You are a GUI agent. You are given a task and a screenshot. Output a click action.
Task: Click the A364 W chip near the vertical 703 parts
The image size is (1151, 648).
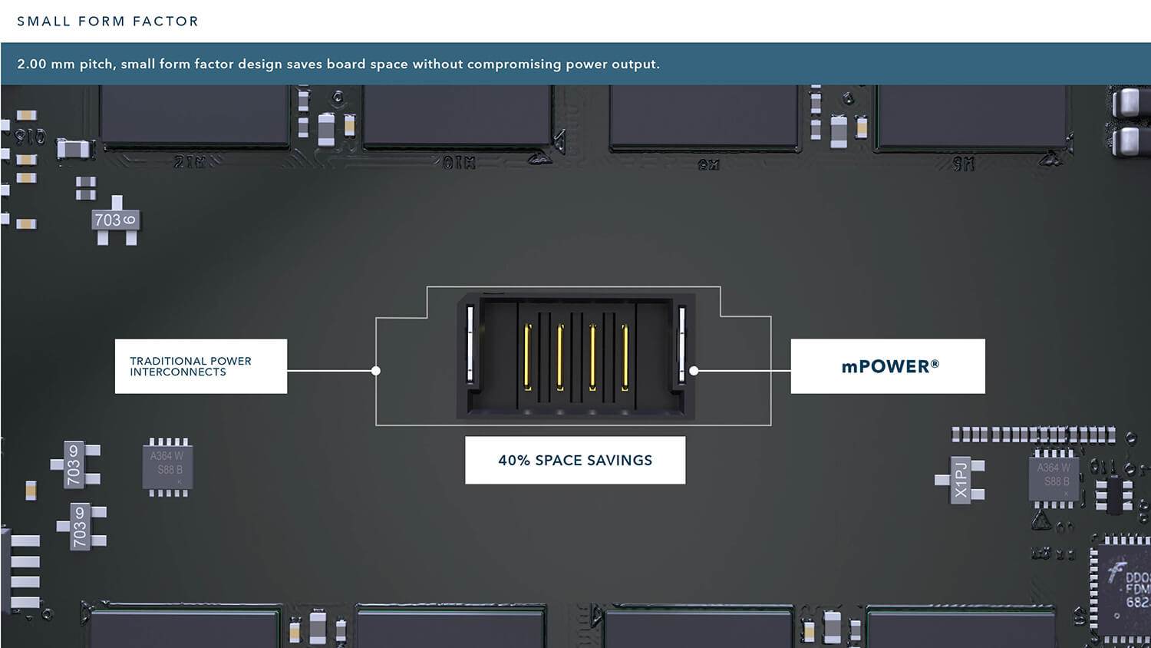[x=168, y=464]
